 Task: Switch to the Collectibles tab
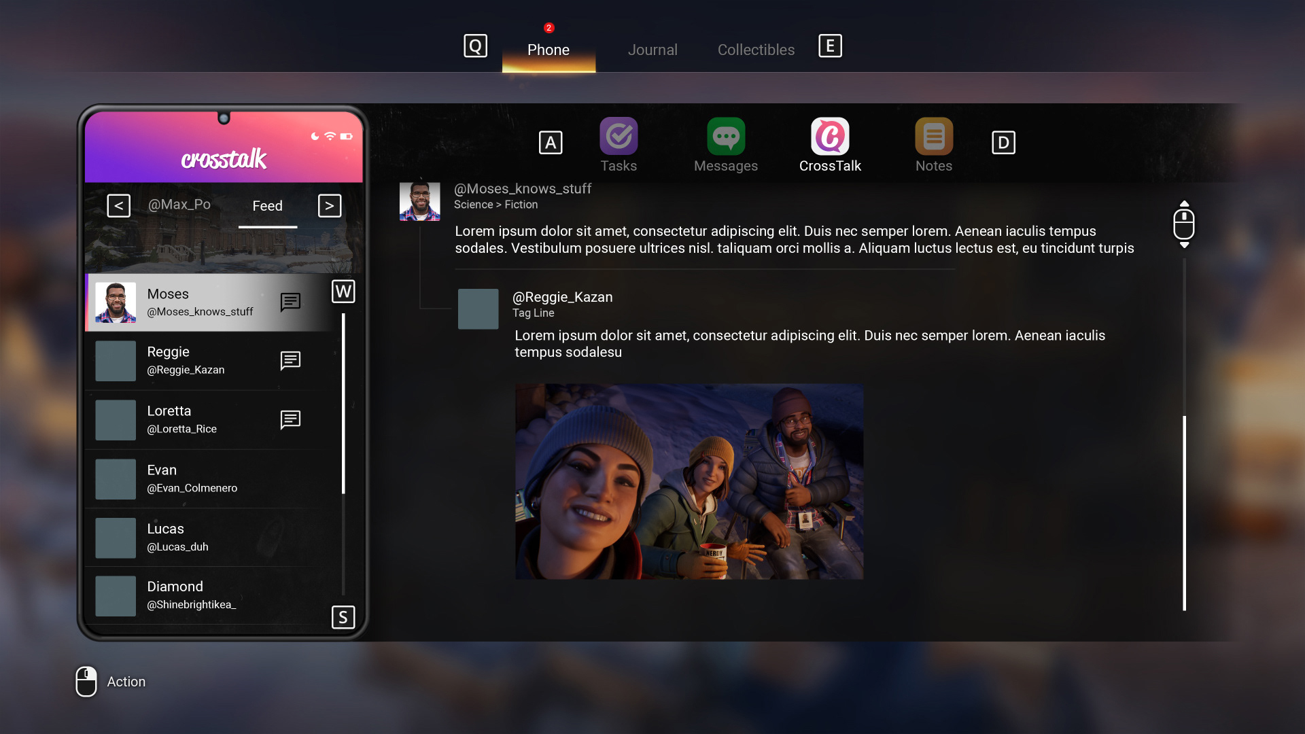click(x=756, y=50)
